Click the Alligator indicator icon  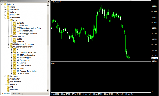click(8, 84)
